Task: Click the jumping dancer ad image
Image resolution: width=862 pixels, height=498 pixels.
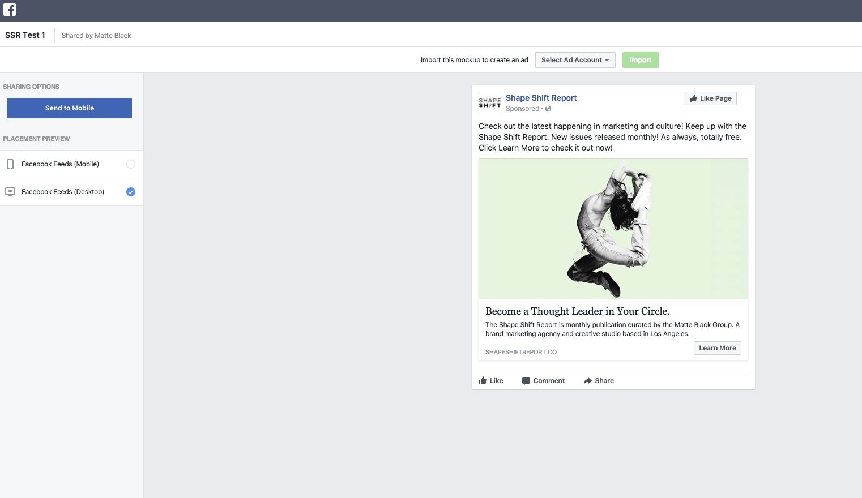Action: 613,229
